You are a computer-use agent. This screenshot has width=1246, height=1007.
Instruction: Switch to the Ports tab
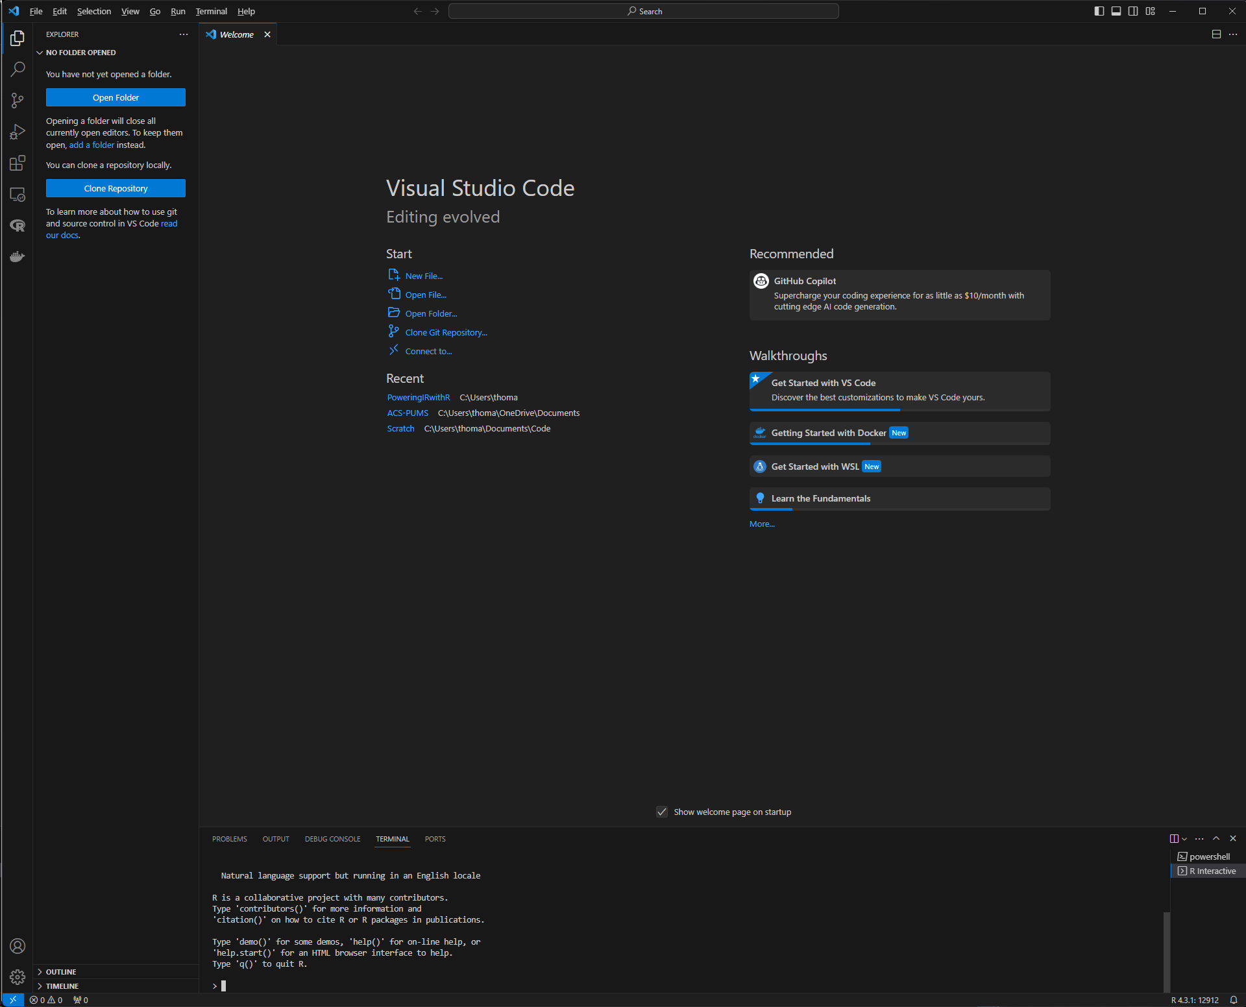(435, 839)
